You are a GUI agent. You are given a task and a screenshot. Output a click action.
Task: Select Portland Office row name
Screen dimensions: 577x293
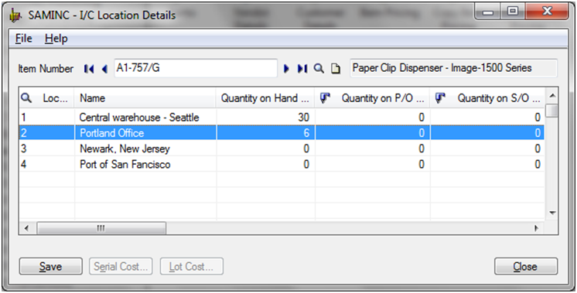pos(112,133)
